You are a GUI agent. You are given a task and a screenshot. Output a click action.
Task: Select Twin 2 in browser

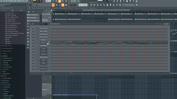point(9,42)
